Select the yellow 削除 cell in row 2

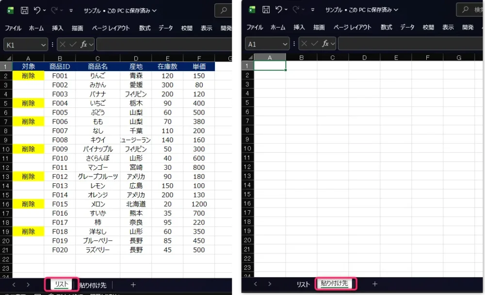click(28, 76)
